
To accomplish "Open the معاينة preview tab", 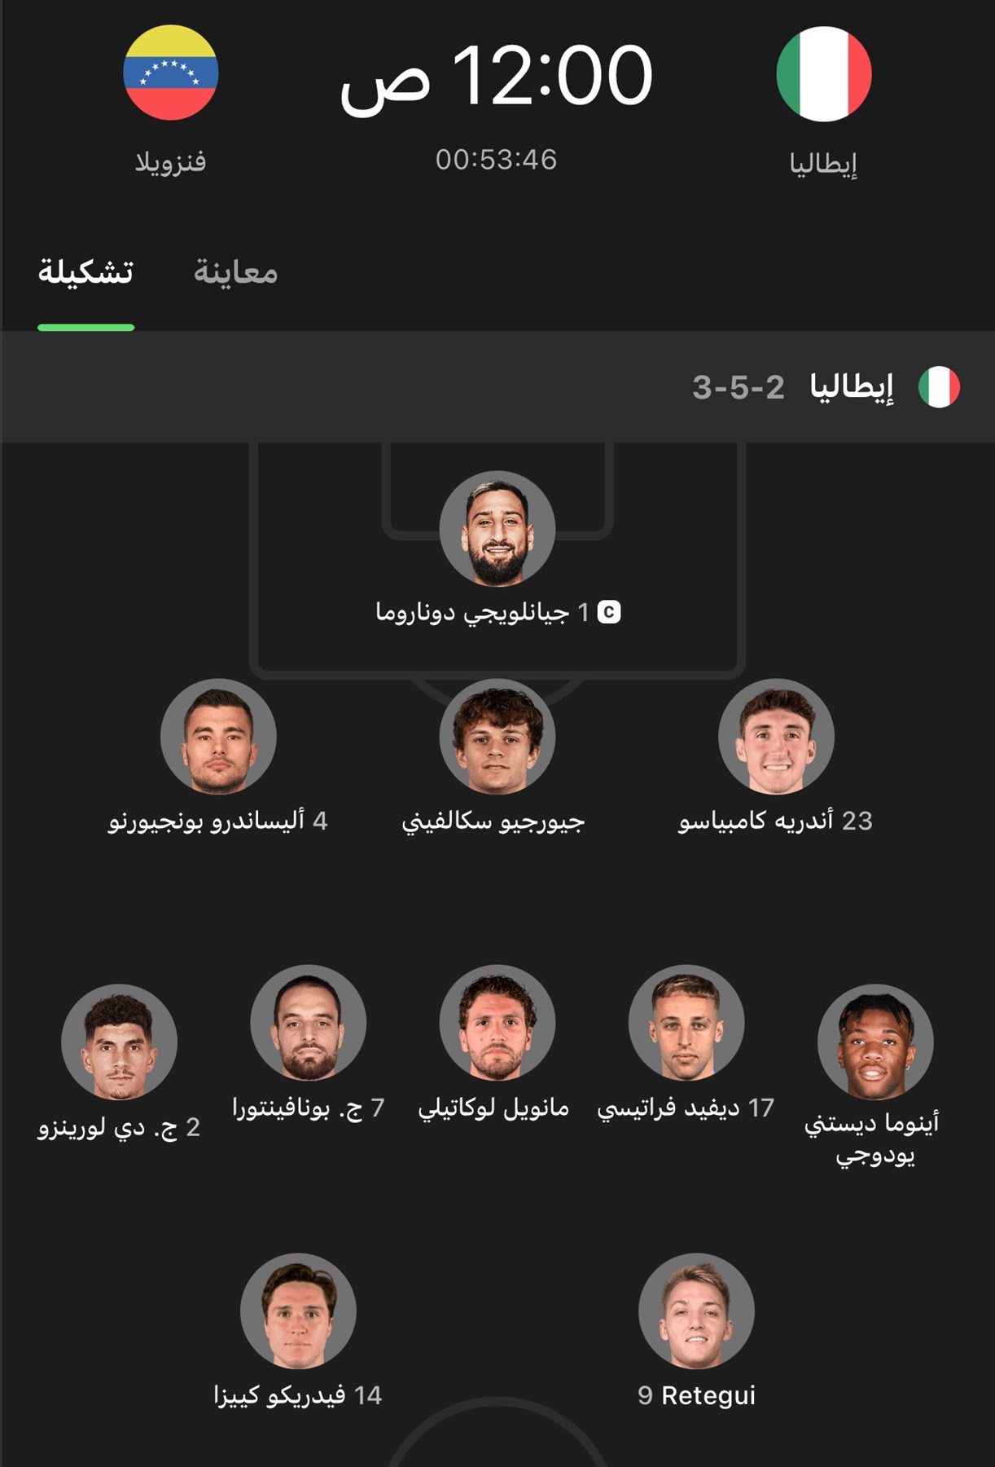I will coord(236,271).
